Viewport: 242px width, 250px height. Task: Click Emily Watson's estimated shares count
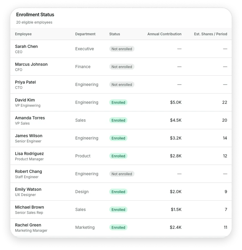point(226,192)
